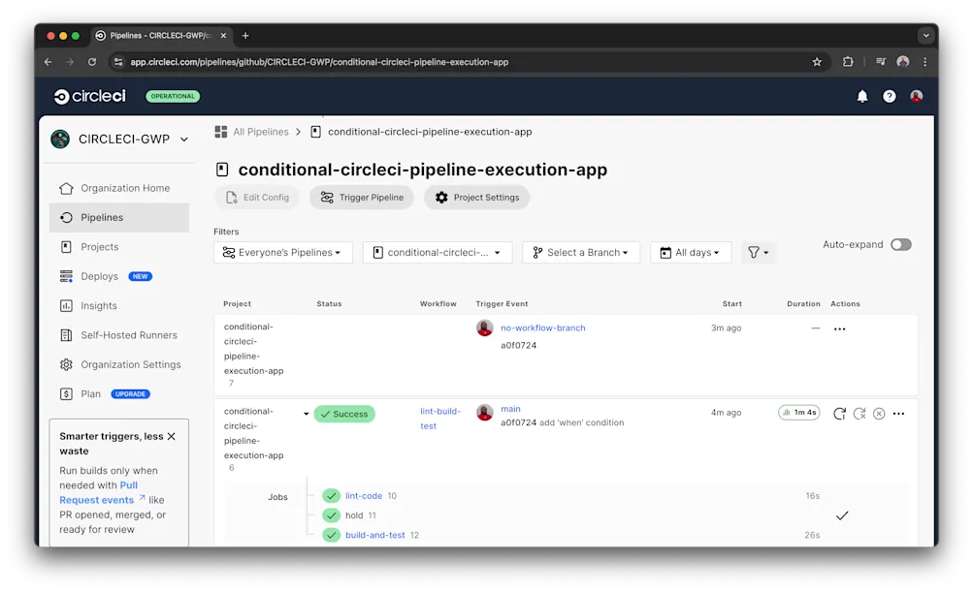Click the NEW badge next to Deploys

tap(141, 276)
